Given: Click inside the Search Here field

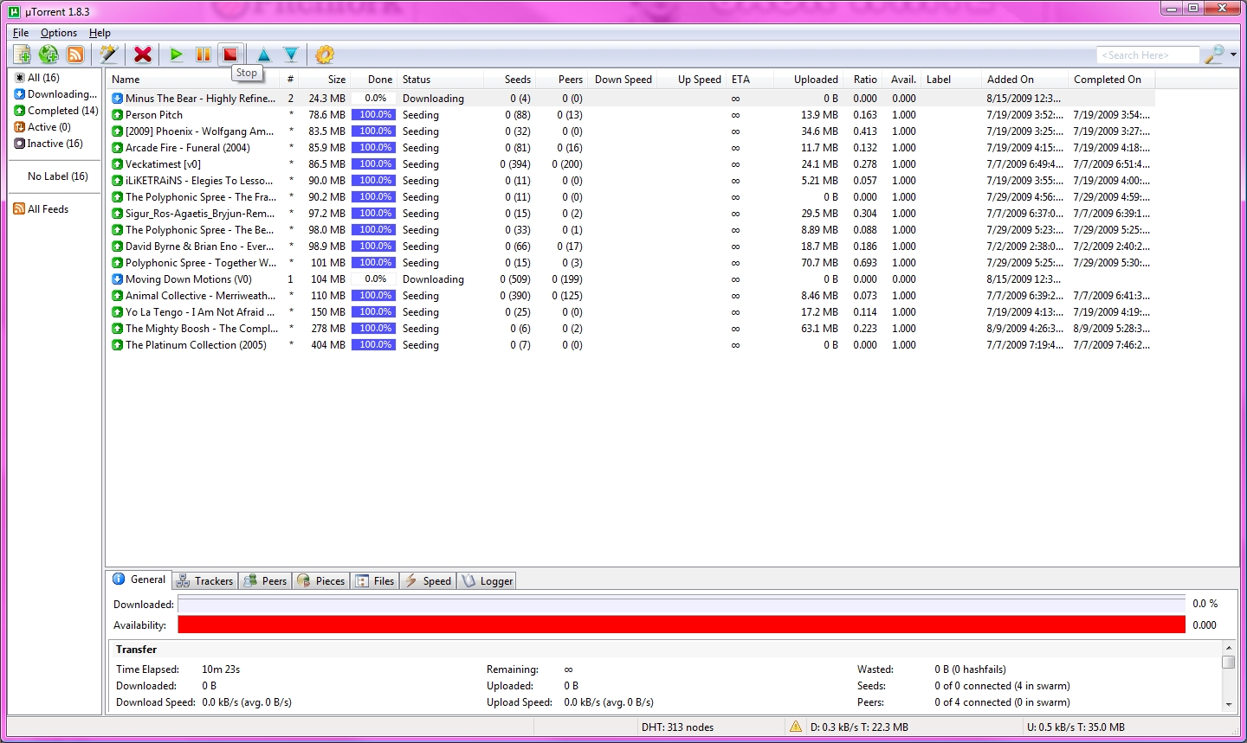Looking at the screenshot, I should (1147, 55).
